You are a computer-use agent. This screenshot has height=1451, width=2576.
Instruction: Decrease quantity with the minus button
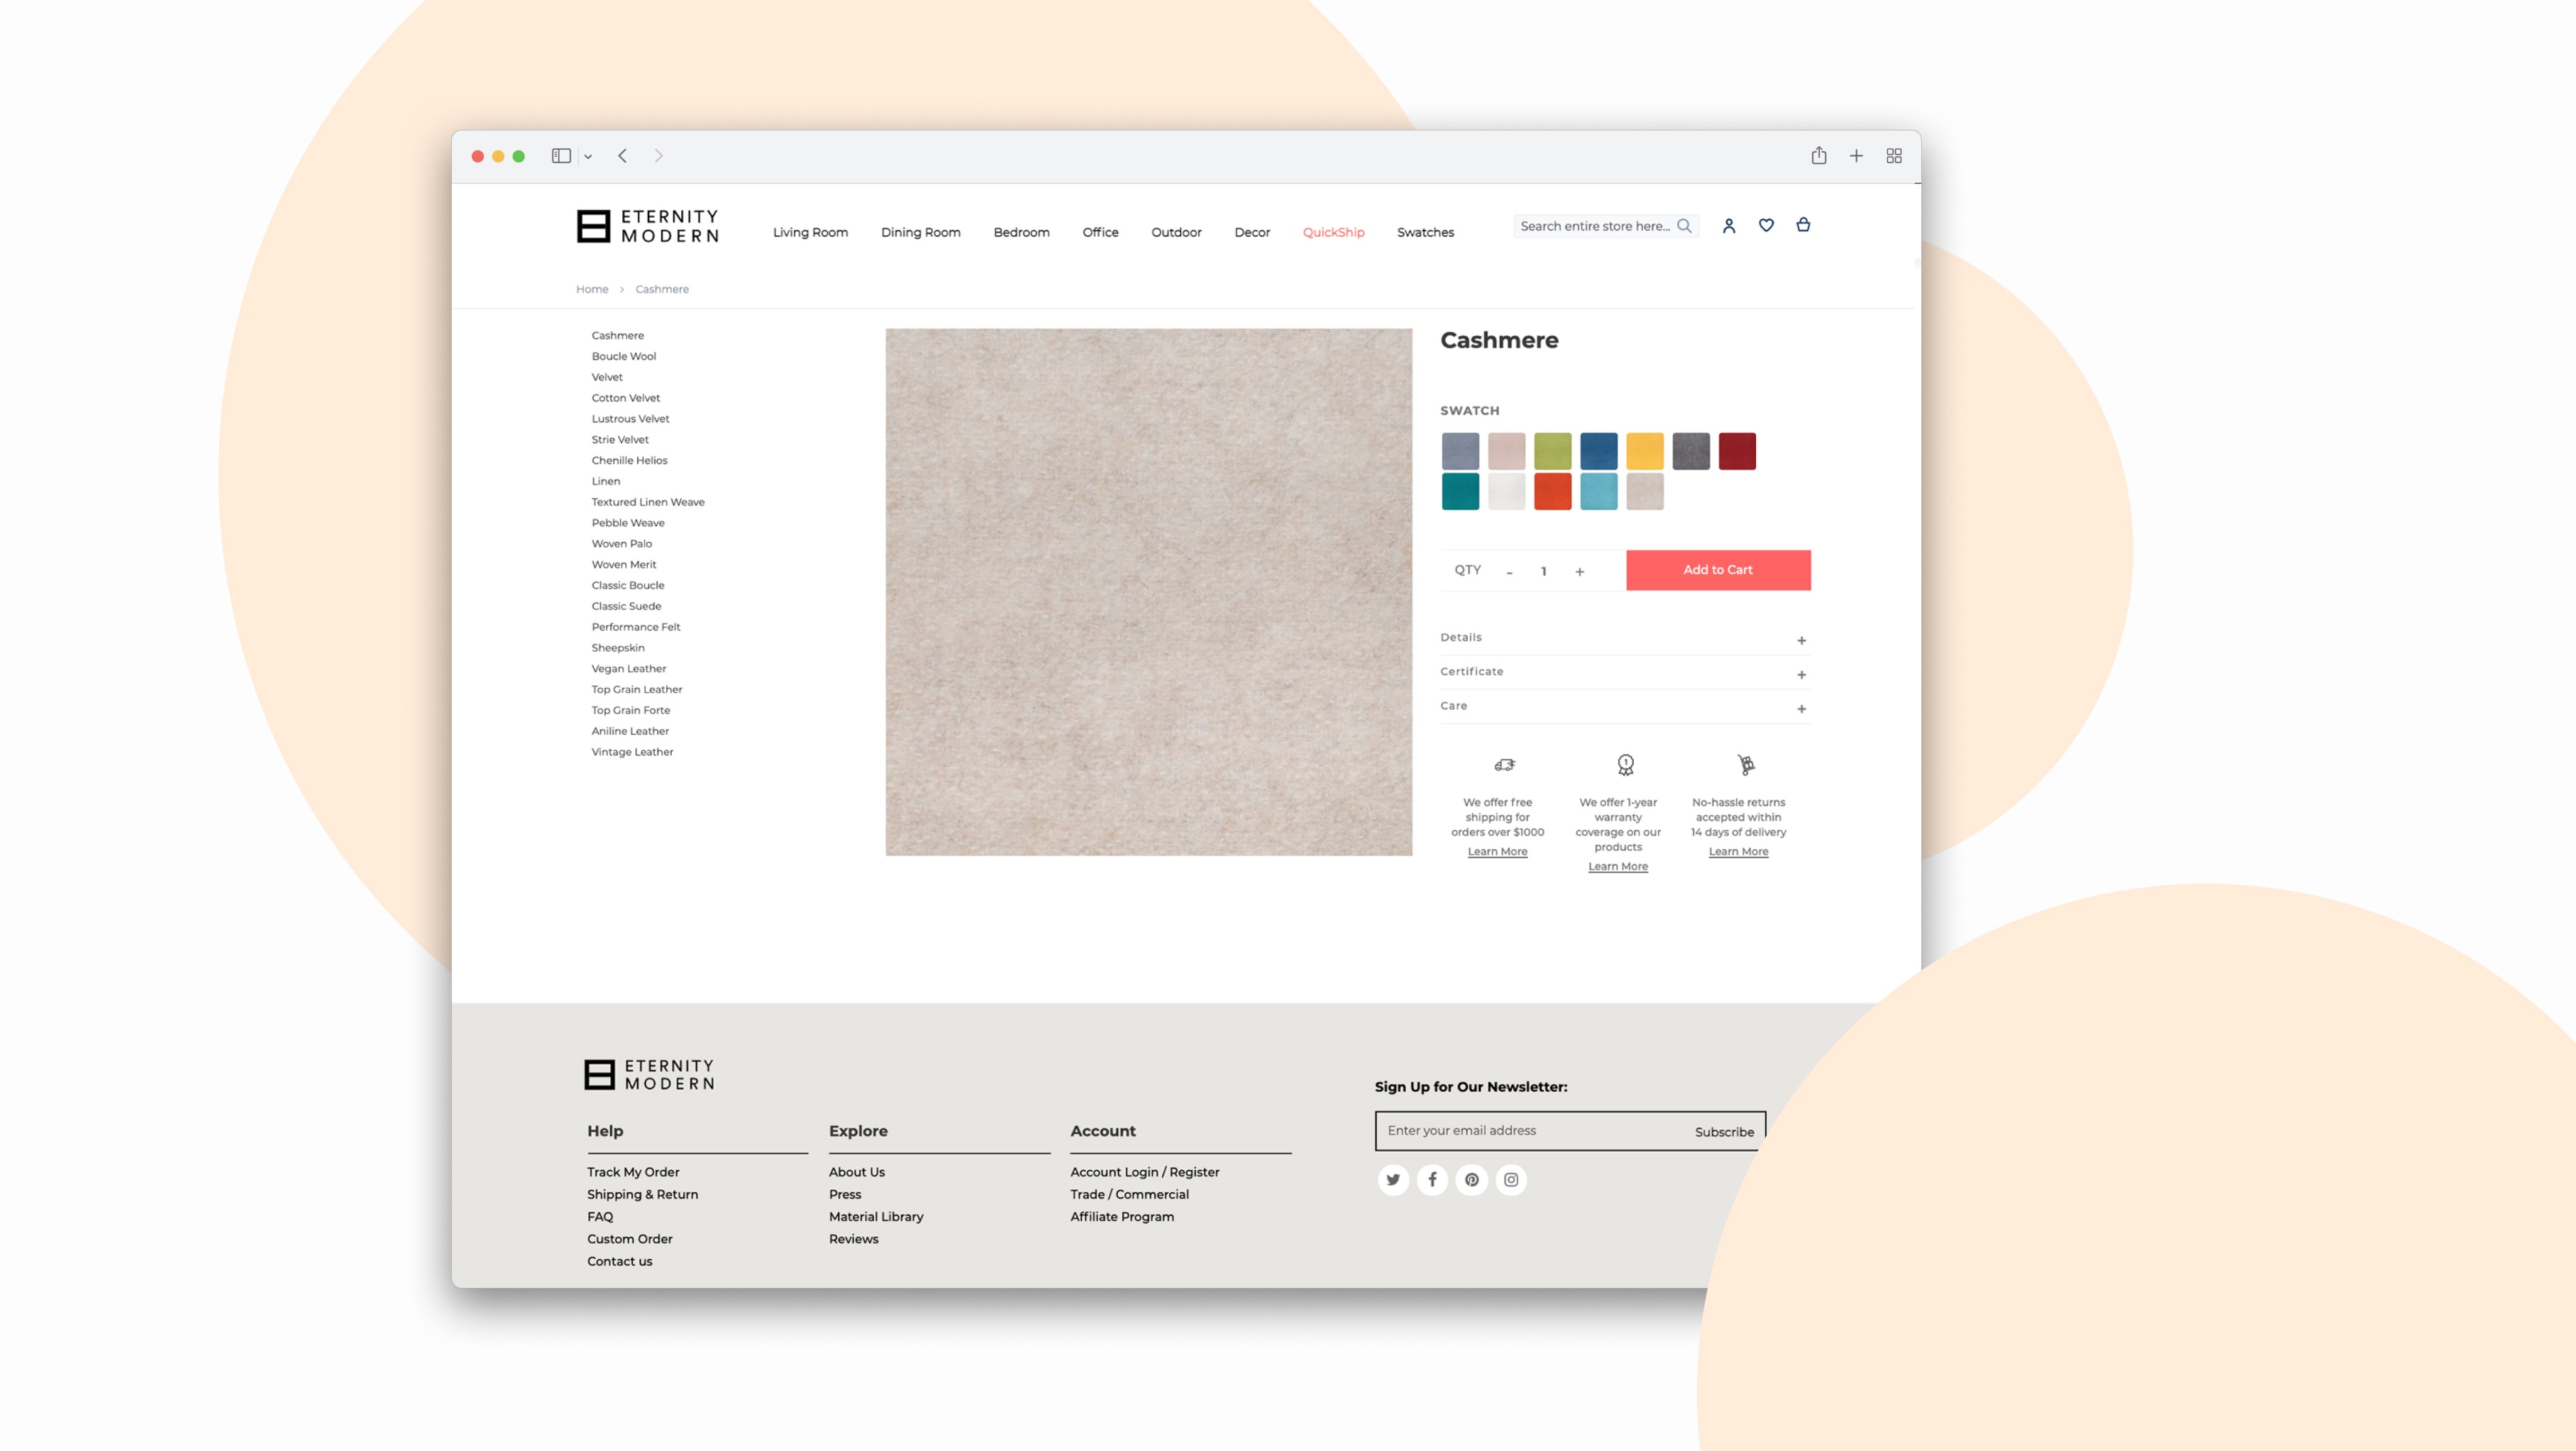point(1510,572)
